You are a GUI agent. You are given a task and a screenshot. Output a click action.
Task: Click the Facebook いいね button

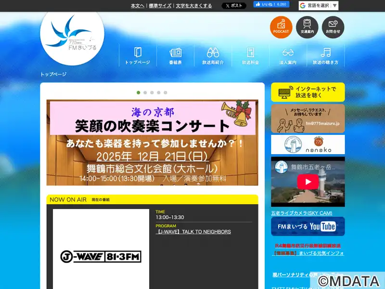click(271, 4)
